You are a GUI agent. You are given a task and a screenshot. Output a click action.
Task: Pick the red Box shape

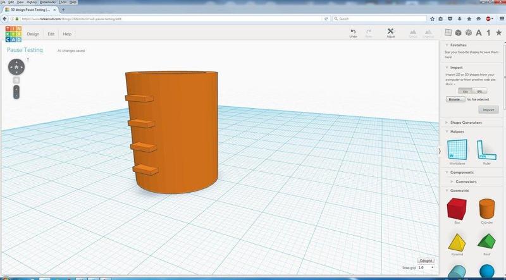(x=457, y=208)
